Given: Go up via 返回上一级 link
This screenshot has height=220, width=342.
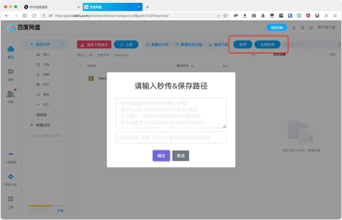Looking at the screenshot, I should (x=85, y=55).
